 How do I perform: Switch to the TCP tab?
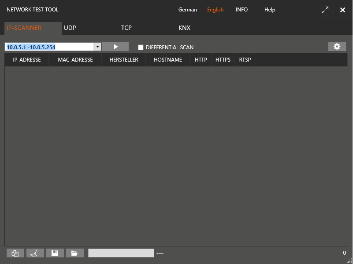click(126, 28)
